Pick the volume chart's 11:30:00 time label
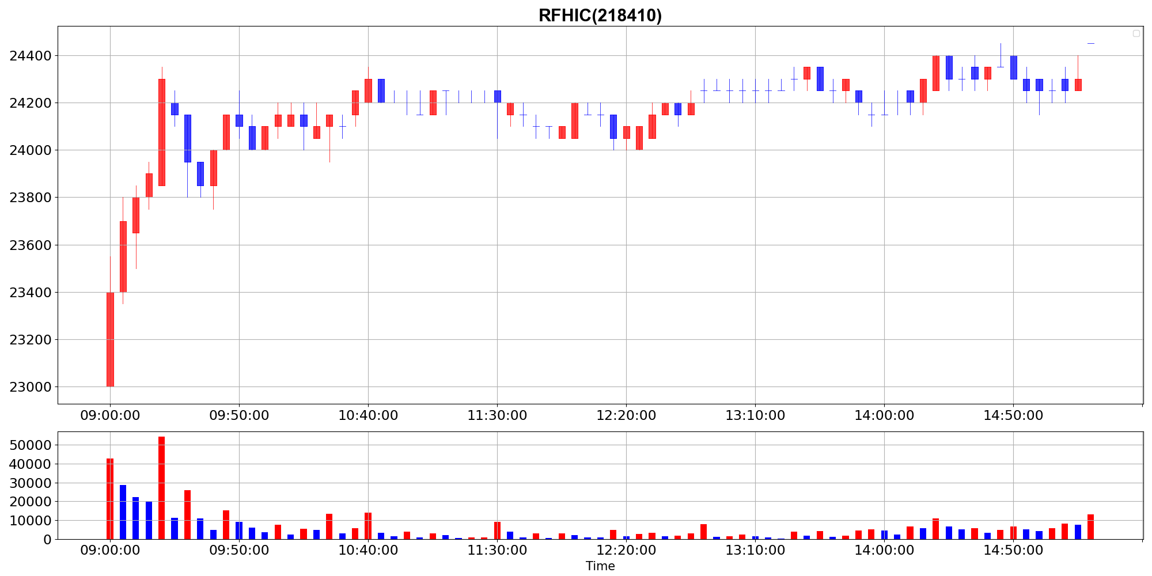 [497, 551]
